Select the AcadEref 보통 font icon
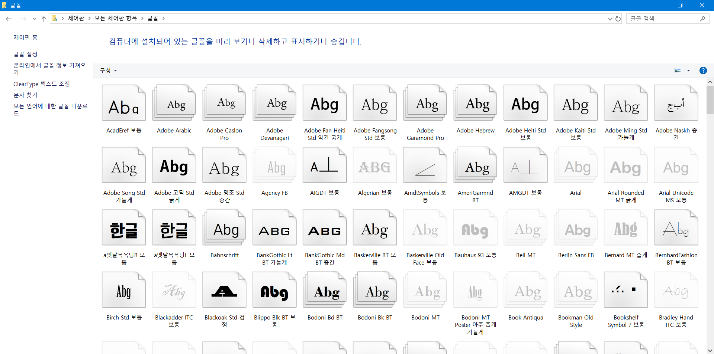The image size is (714, 354). (124, 103)
